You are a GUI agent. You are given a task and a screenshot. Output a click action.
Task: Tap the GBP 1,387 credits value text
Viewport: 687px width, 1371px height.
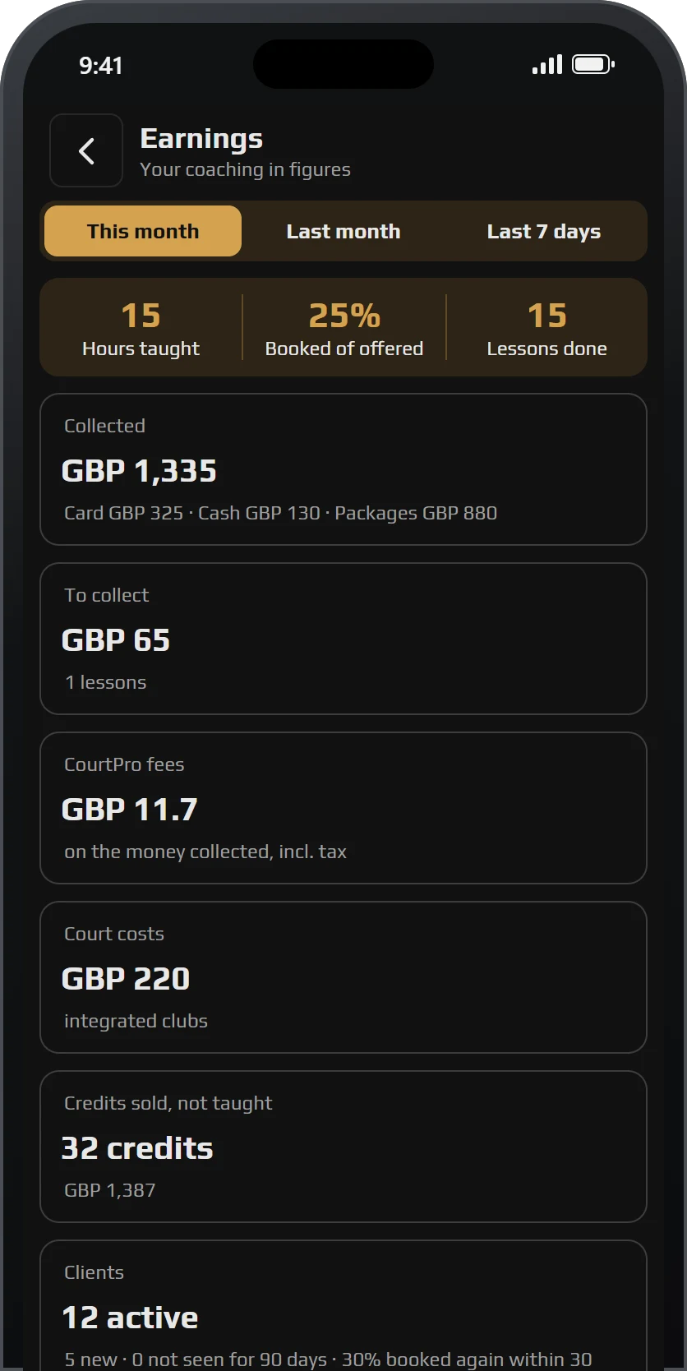pyautogui.click(x=110, y=1190)
